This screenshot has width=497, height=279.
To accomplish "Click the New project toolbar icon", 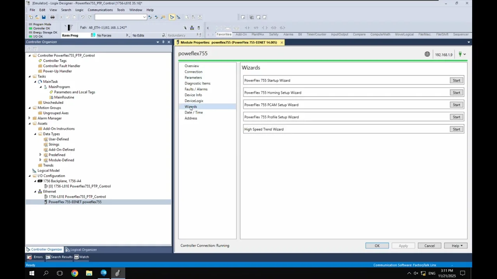I will (x=31, y=17).
